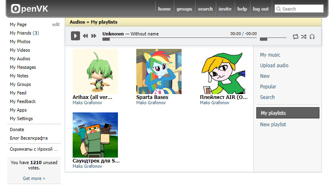Open the Arihax playlist cover thumbnail
The width and height of the screenshot is (335, 191).
[95, 71]
